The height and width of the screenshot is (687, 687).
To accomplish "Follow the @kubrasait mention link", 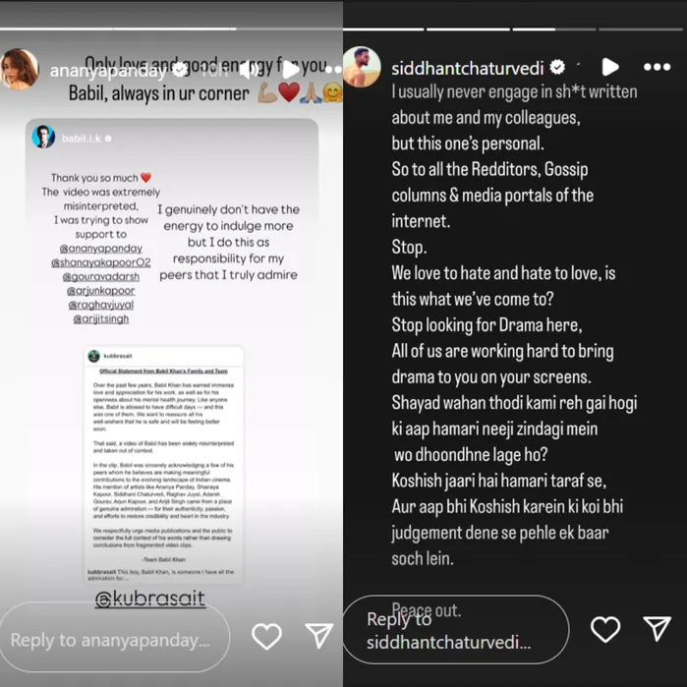I will click(149, 599).
